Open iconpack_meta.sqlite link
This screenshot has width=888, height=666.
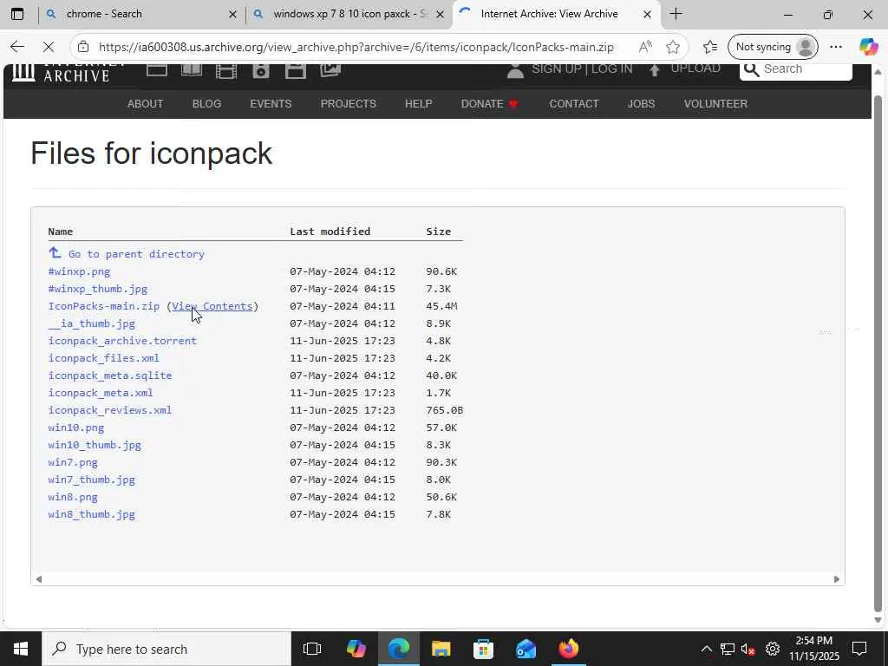[110, 375]
